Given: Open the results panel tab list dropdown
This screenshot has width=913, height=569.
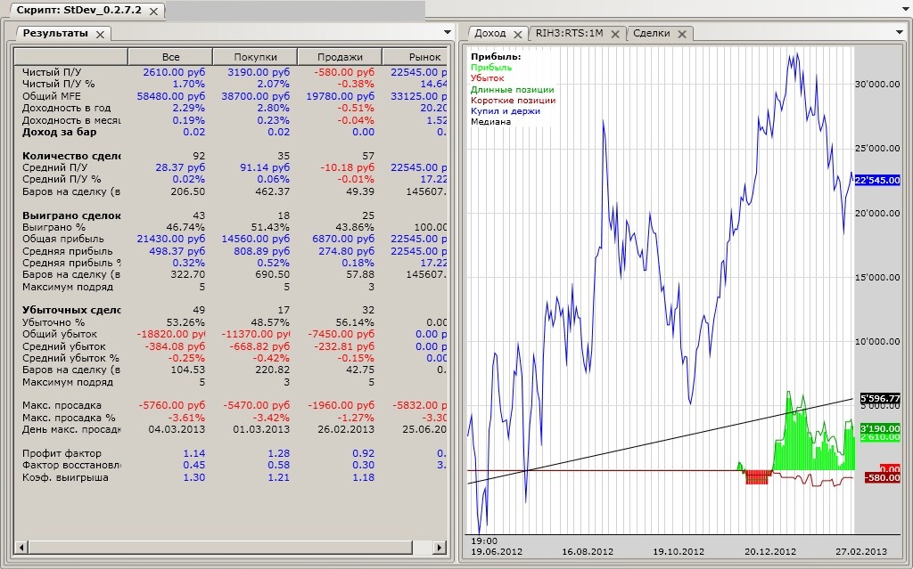Looking at the screenshot, I should point(448,33).
